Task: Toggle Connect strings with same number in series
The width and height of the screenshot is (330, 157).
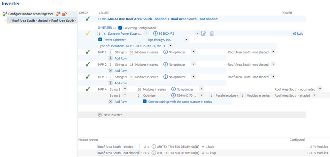Action: 145,102
